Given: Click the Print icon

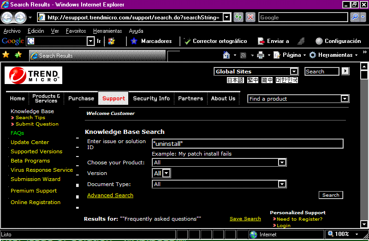Looking at the screenshot, I should 261,55.
